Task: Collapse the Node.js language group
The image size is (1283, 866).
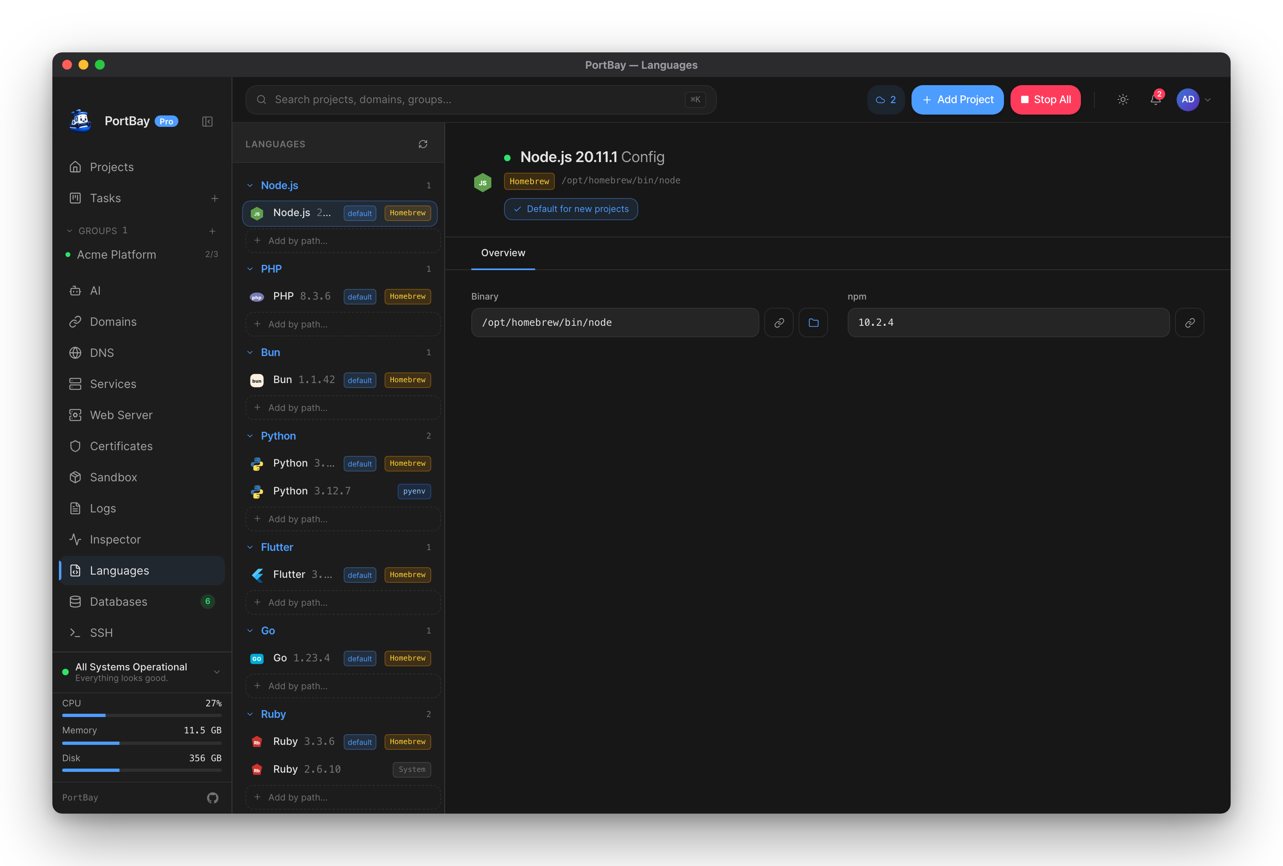Action: [x=250, y=185]
